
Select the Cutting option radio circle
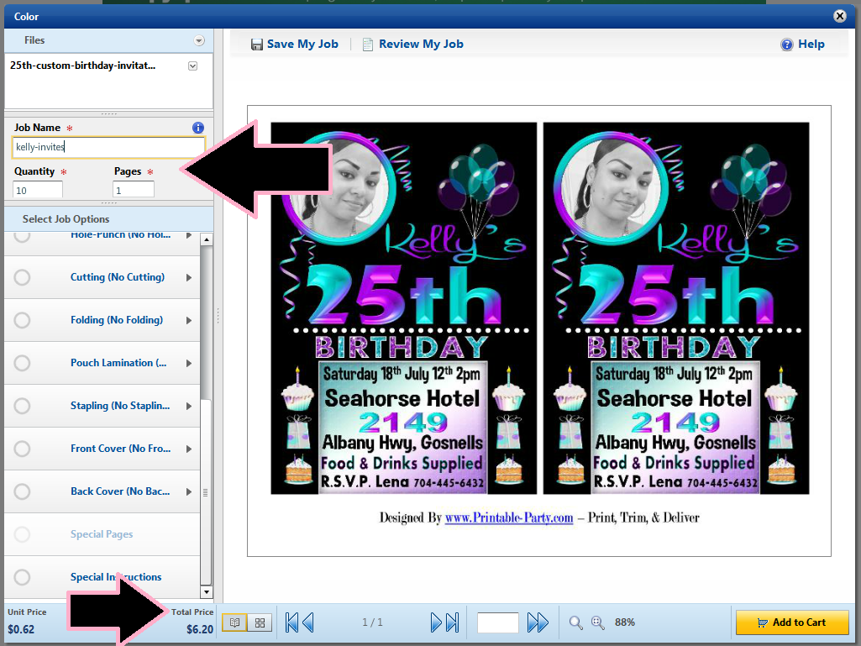(x=23, y=277)
